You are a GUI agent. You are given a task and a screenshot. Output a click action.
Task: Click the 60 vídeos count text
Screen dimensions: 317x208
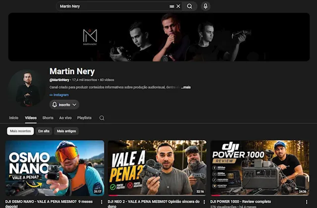(x=107, y=80)
